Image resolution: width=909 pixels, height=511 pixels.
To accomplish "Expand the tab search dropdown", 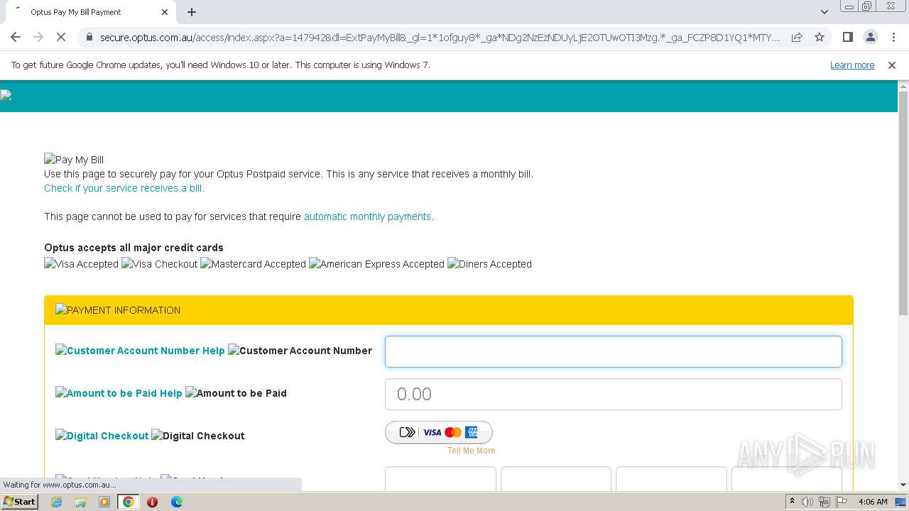I will coord(824,12).
